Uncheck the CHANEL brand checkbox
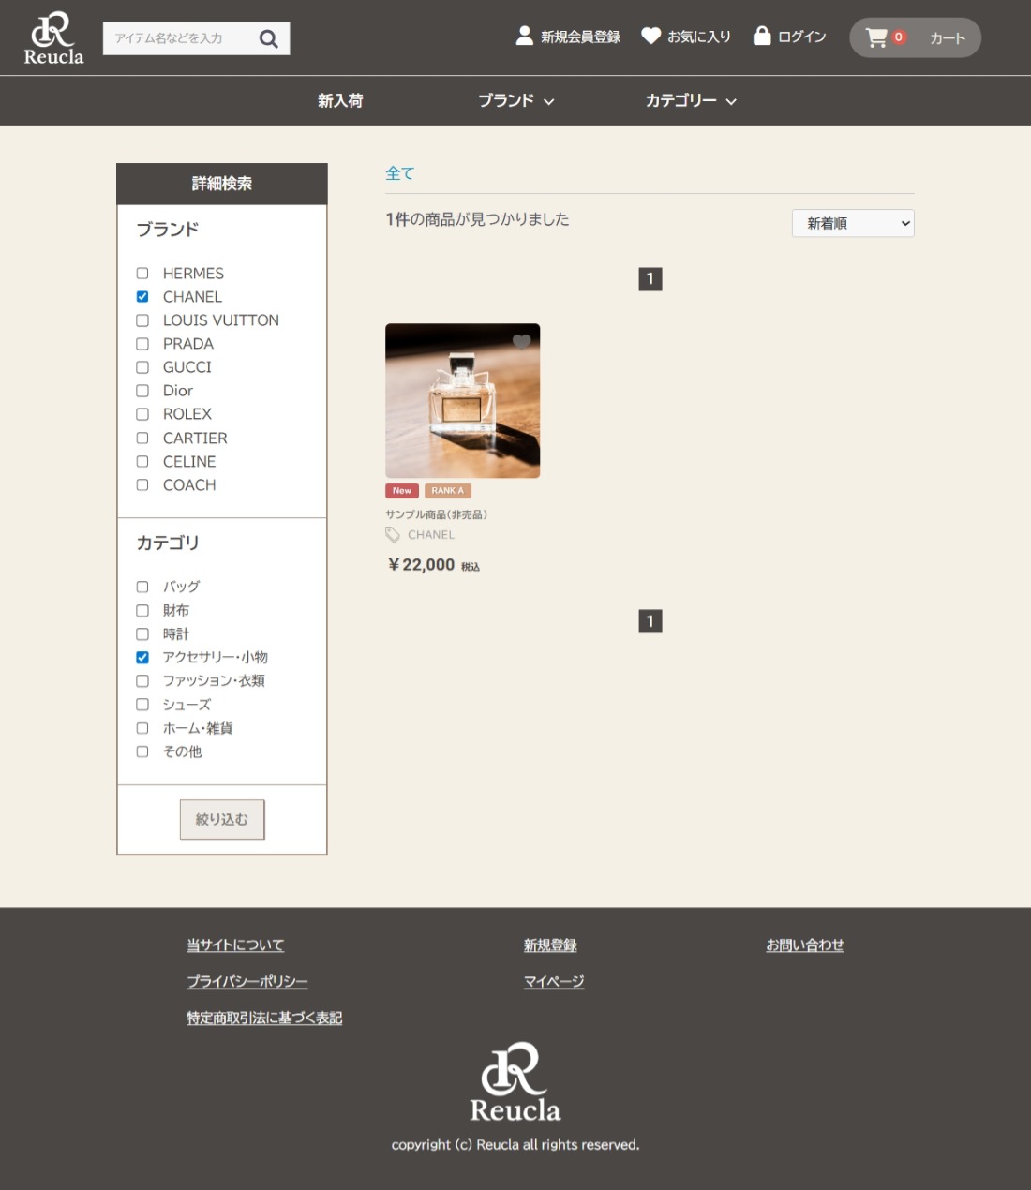This screenshot has width=1031, height=1190. [x=142, y=297]
